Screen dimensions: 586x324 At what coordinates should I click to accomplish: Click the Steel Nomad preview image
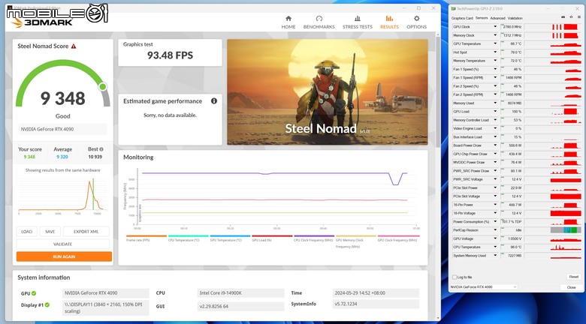[x=328, y=92]
